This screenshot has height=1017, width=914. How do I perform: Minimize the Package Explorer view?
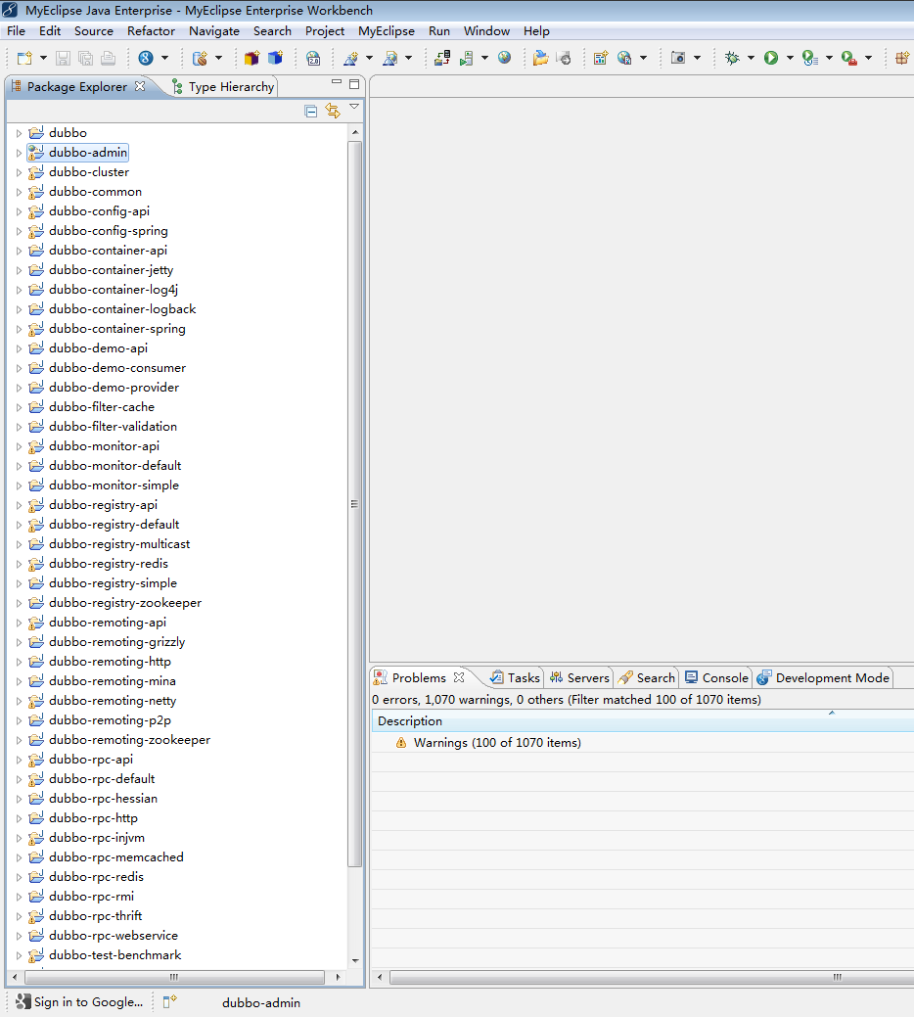pyautogui.click(x=337, y=82)
